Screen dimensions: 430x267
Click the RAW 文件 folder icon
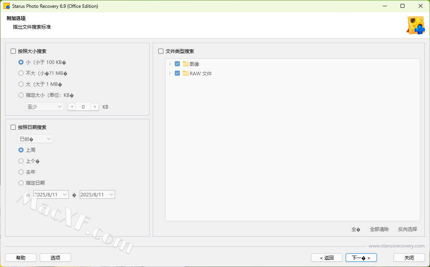186,73
